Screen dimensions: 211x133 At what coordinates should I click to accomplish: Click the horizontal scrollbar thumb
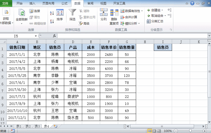point(162,126)
